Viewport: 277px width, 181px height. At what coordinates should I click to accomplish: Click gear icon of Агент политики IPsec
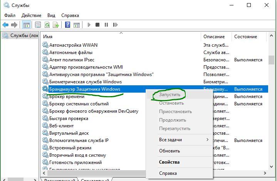pyautogui.click(x=45, y=59)
